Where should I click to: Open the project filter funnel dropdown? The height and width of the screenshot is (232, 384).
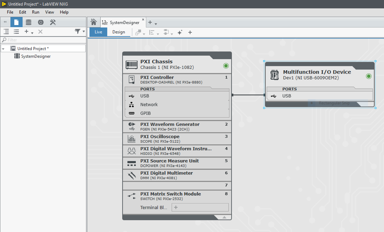tap(79, 32)
